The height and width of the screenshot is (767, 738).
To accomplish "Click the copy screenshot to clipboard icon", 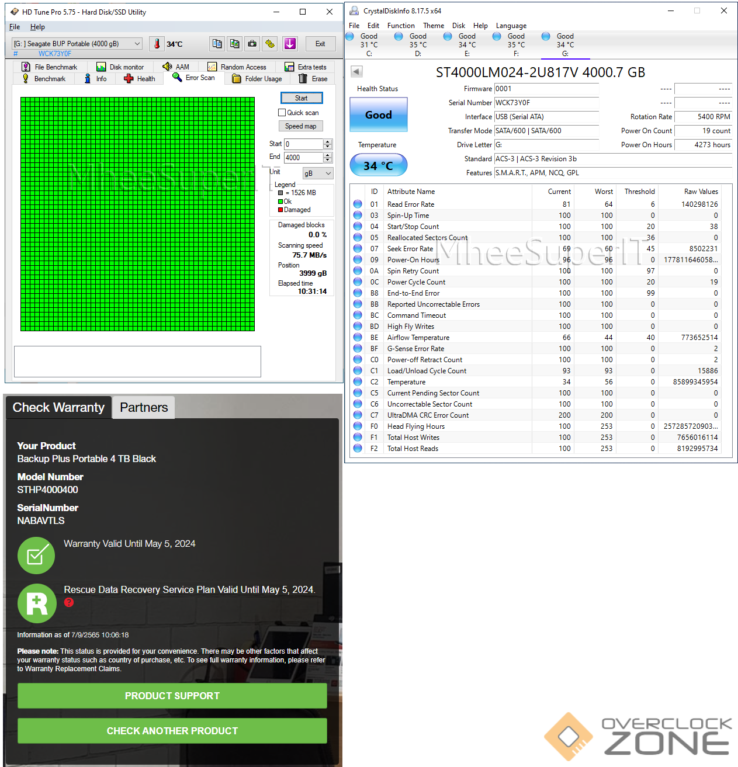I will [235, 44].
